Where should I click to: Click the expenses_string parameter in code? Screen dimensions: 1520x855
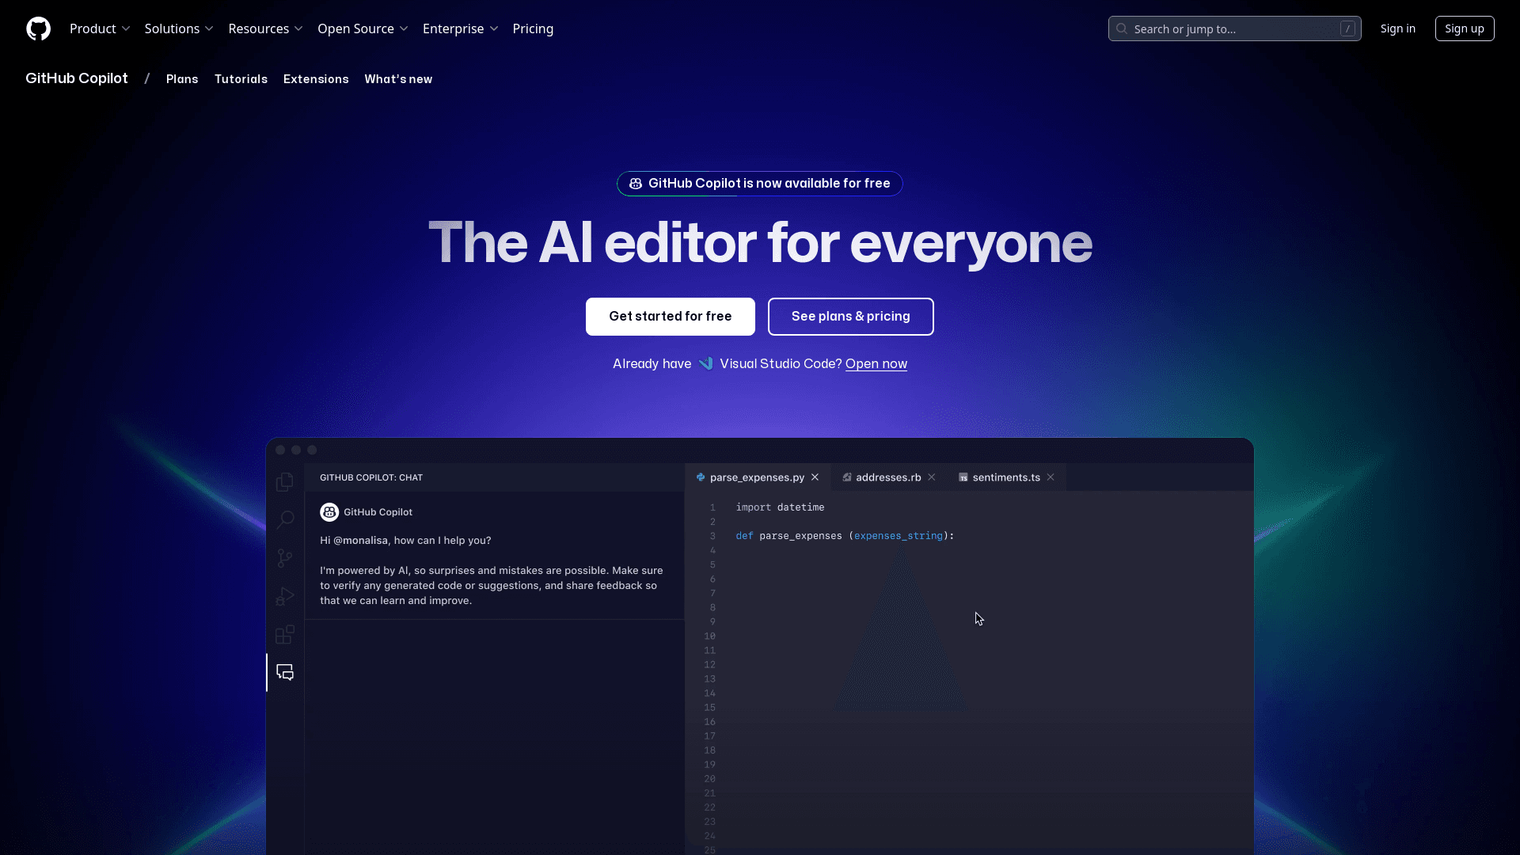(x=899, y=536)
